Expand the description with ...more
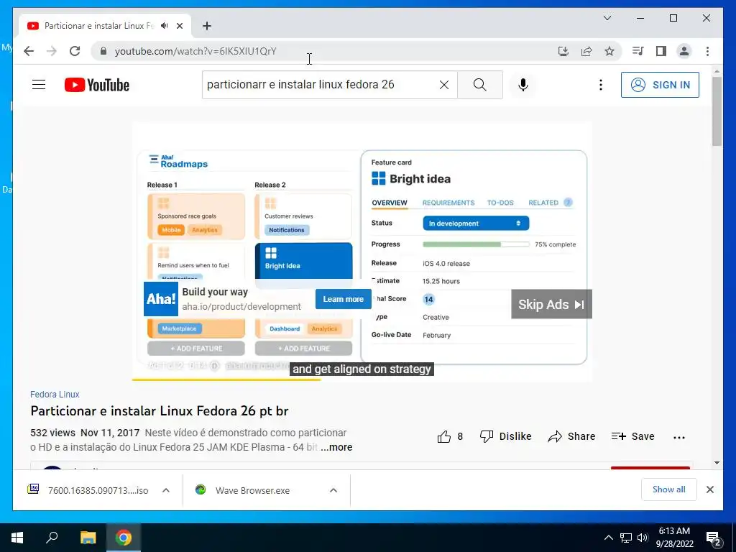The width and height of the screenshot is (736, 552). (x=336, y=447)
